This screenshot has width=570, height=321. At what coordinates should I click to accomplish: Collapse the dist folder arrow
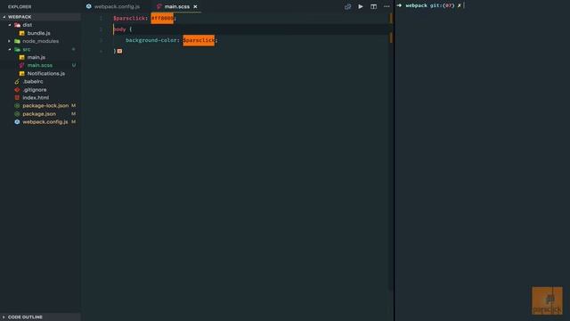pyautogui.click(x=10, y=25)
